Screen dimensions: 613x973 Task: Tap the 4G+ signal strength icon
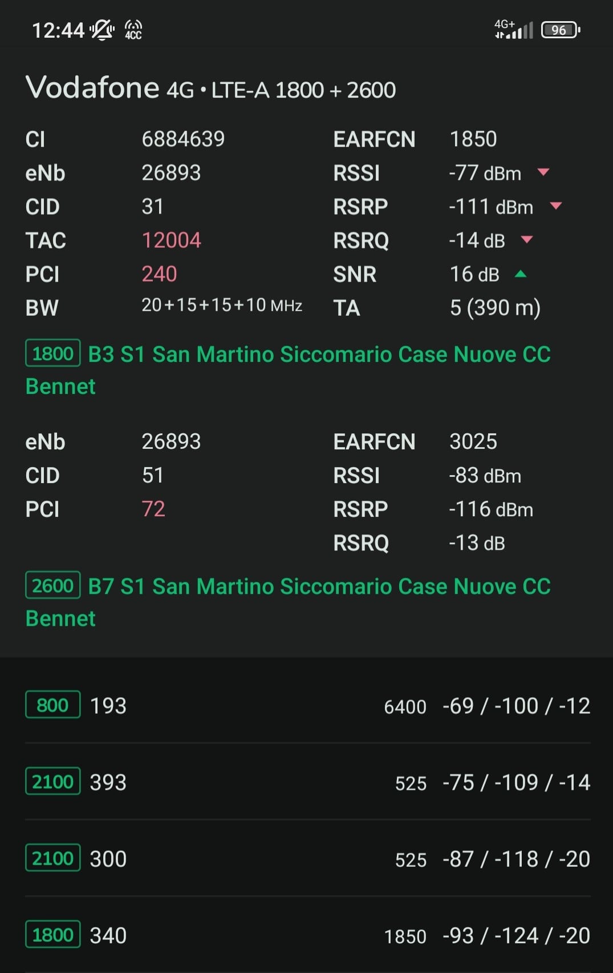pos(513,29)
